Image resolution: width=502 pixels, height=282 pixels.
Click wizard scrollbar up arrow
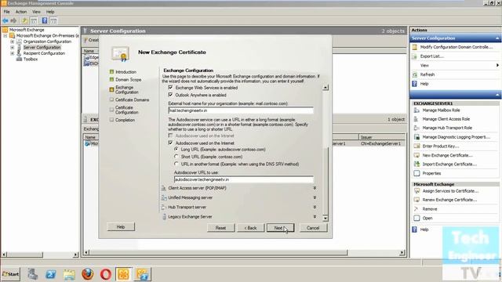326,87
